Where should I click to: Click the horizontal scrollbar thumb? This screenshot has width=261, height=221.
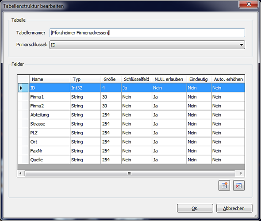pos(130,173)
